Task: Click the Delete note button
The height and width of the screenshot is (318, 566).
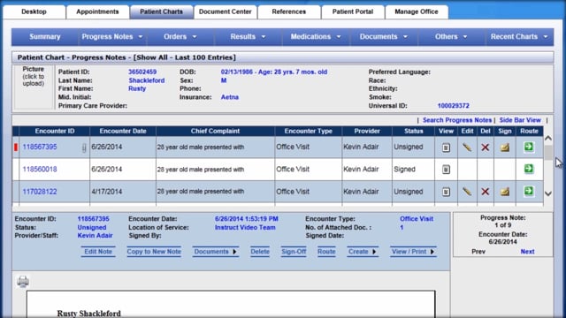Action: [260, 252]
